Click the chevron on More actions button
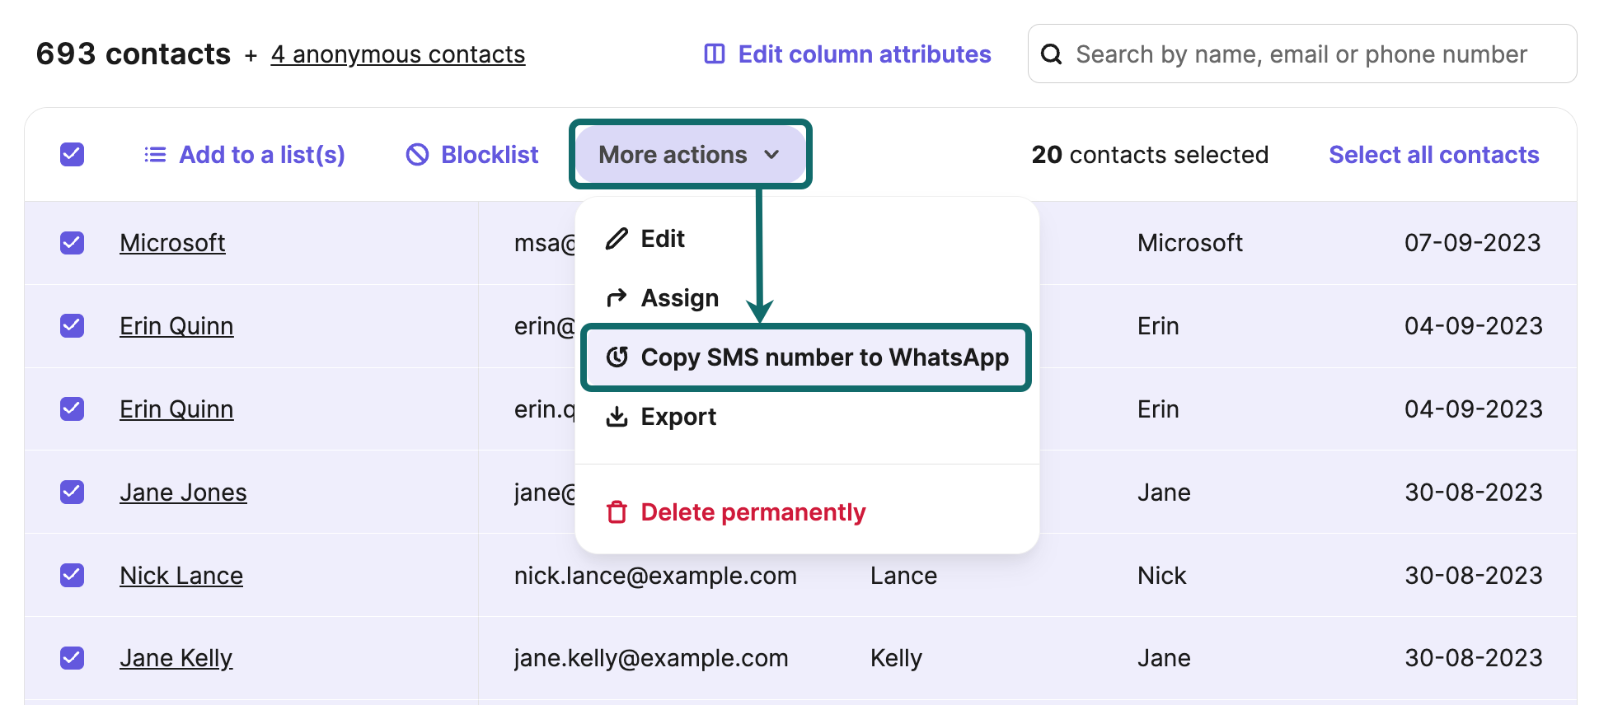The height and width of the screenshot is (705, 1599). tap(772, 155)
